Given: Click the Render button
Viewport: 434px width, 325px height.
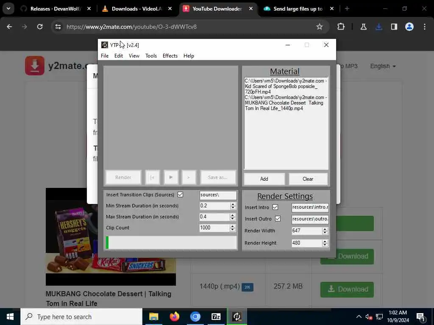Looking at the screenshot, I should (x=123, y=177).
